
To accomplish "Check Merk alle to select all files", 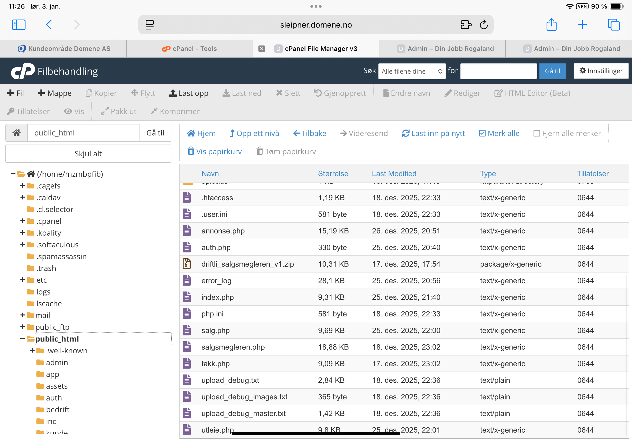I will tap(499, 133).
